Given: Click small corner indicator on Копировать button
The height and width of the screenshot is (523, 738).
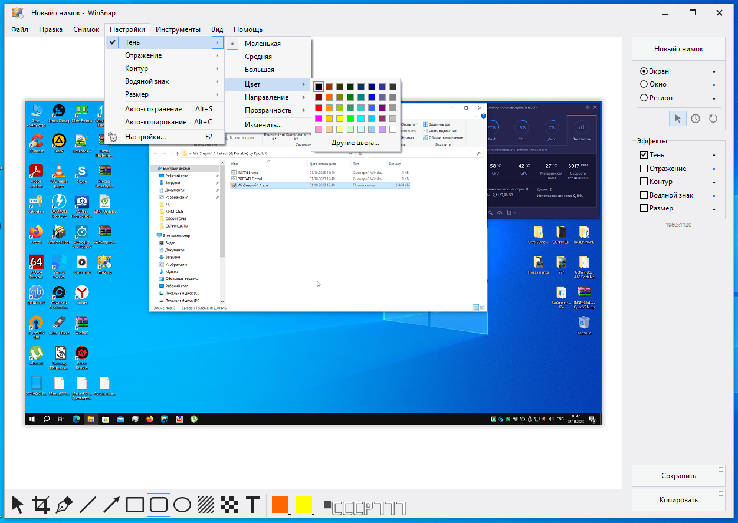Looking at the screenshot, I should (x=721, y=494).
